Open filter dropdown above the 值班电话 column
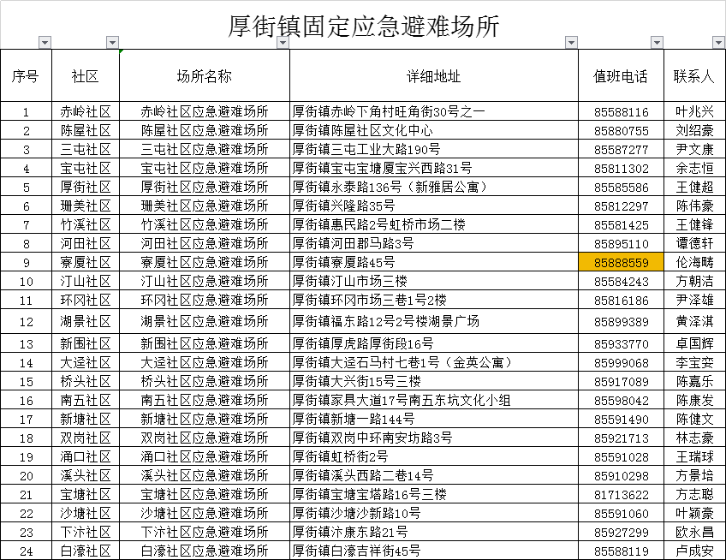Screen dimensions: 726x560 coord(657,43)
